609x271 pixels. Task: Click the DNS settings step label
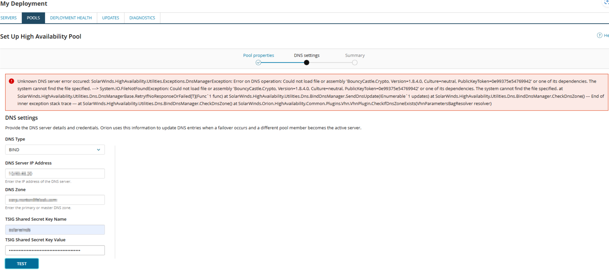tap(306, 55)
